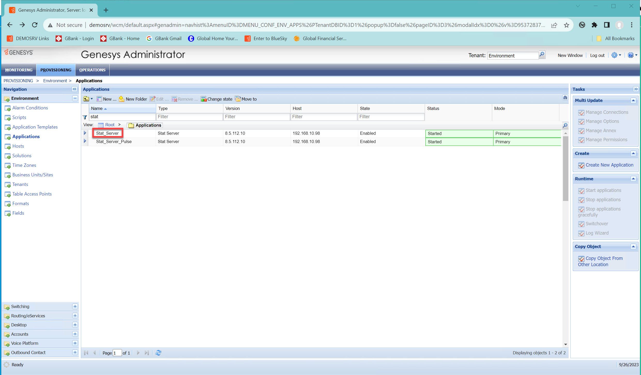Open the help icon dropdown
This screenshot has width=641, height=375.
(x=632, y=55)
